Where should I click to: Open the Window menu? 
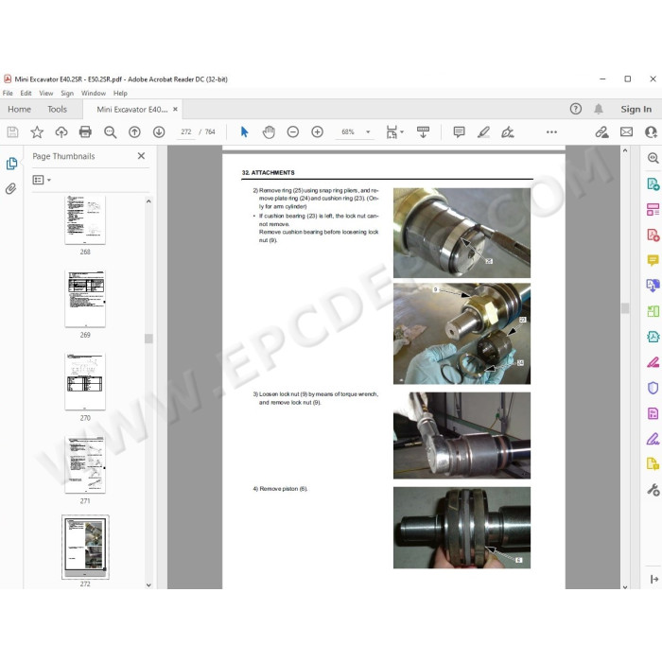point(94,93)
